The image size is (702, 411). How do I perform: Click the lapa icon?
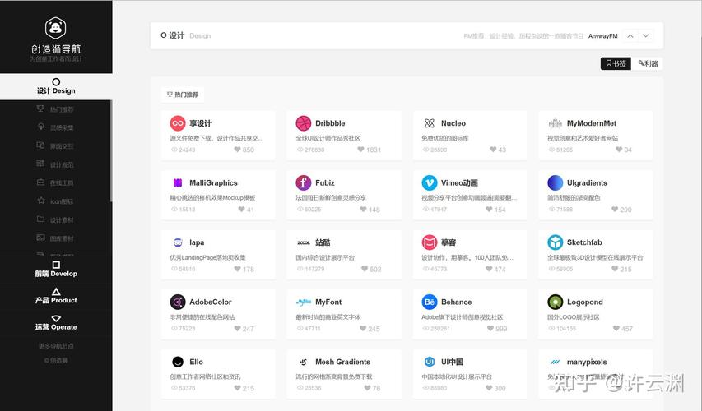(178, 242)
